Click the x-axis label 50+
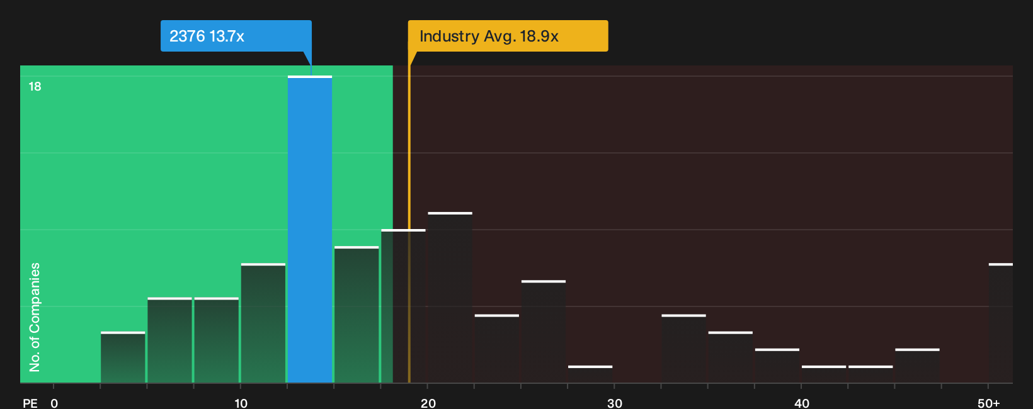 click(x=988, y=403)
